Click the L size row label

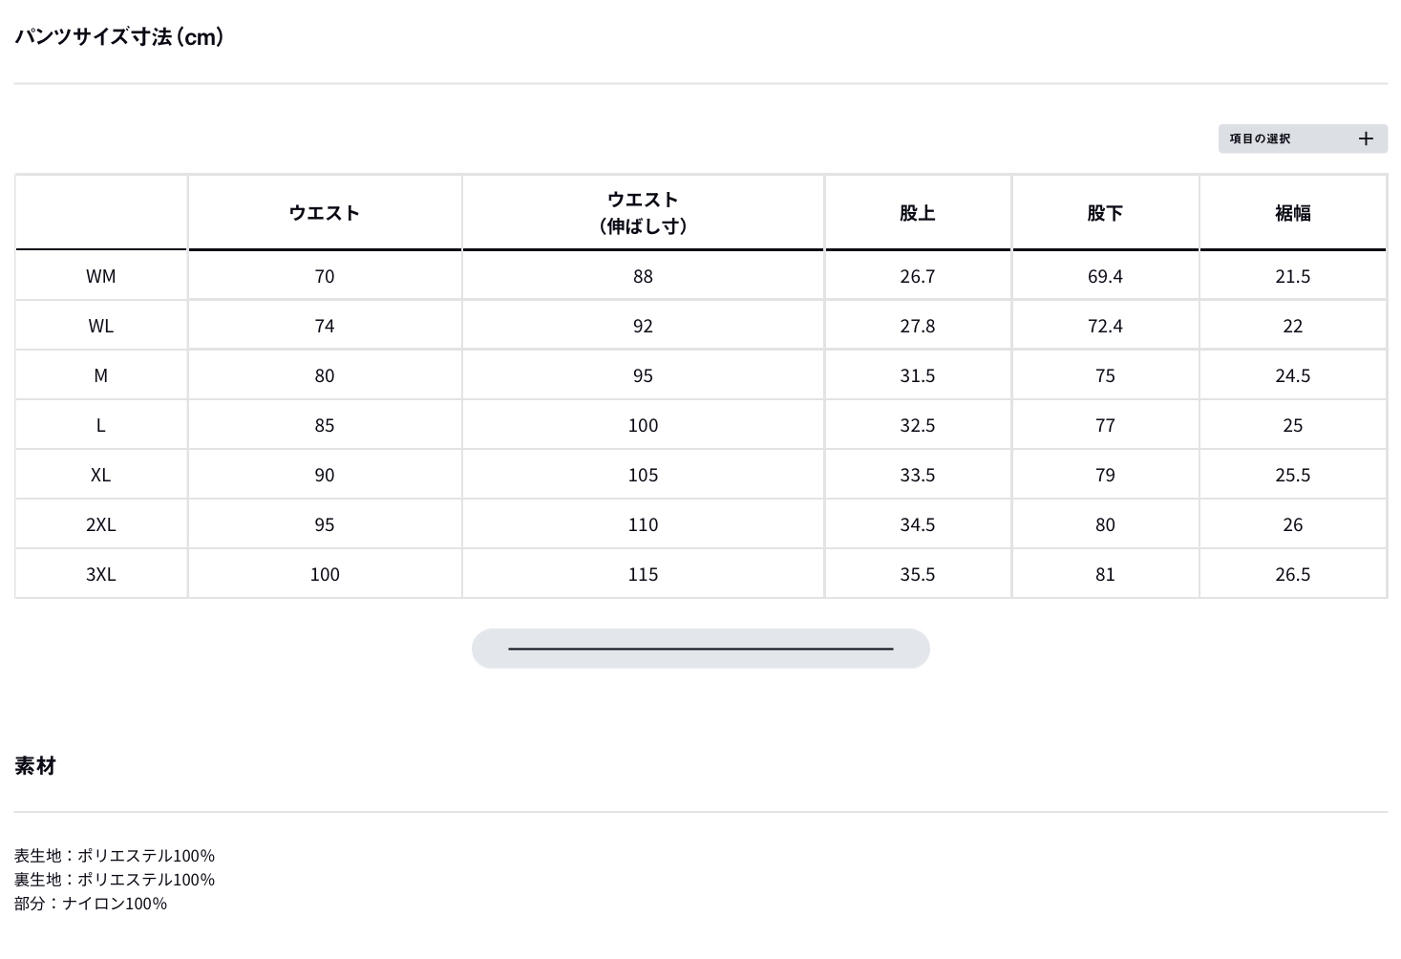click(100, 425)
